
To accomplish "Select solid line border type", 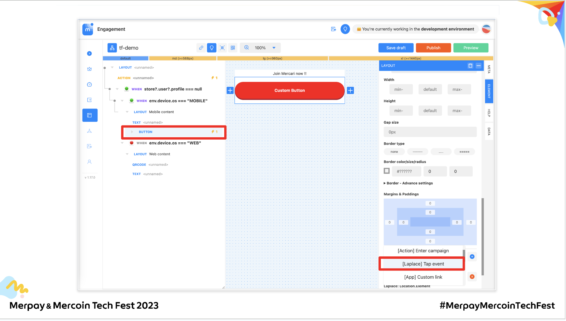I will 418,152.
